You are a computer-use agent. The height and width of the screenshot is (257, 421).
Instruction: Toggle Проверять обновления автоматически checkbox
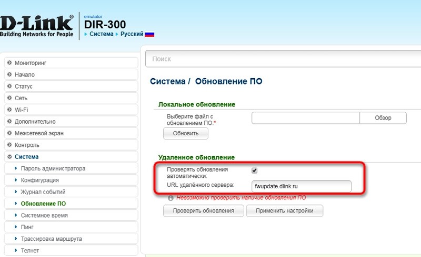pyautogui.click(x=255, y=170)
